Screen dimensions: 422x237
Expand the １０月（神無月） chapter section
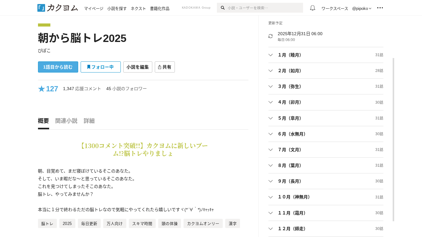(x=271, y=197)
